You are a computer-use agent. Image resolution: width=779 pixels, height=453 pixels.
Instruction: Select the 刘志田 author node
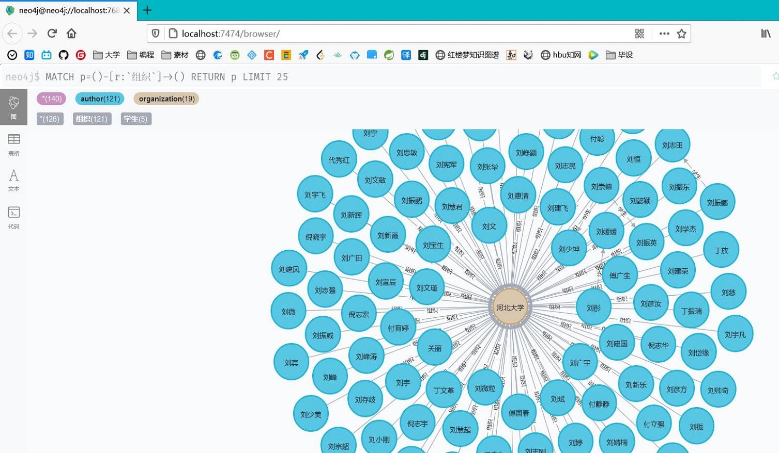tap(673, 145)
